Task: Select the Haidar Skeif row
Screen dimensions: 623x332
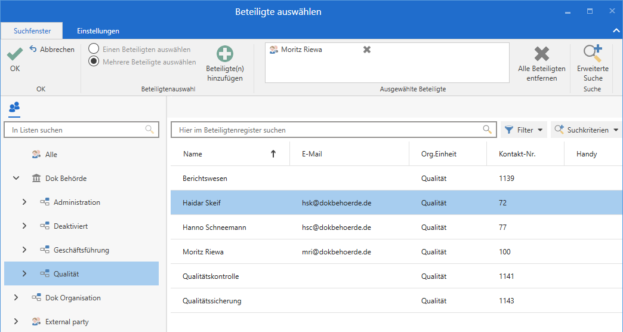Action: (396, 203)
